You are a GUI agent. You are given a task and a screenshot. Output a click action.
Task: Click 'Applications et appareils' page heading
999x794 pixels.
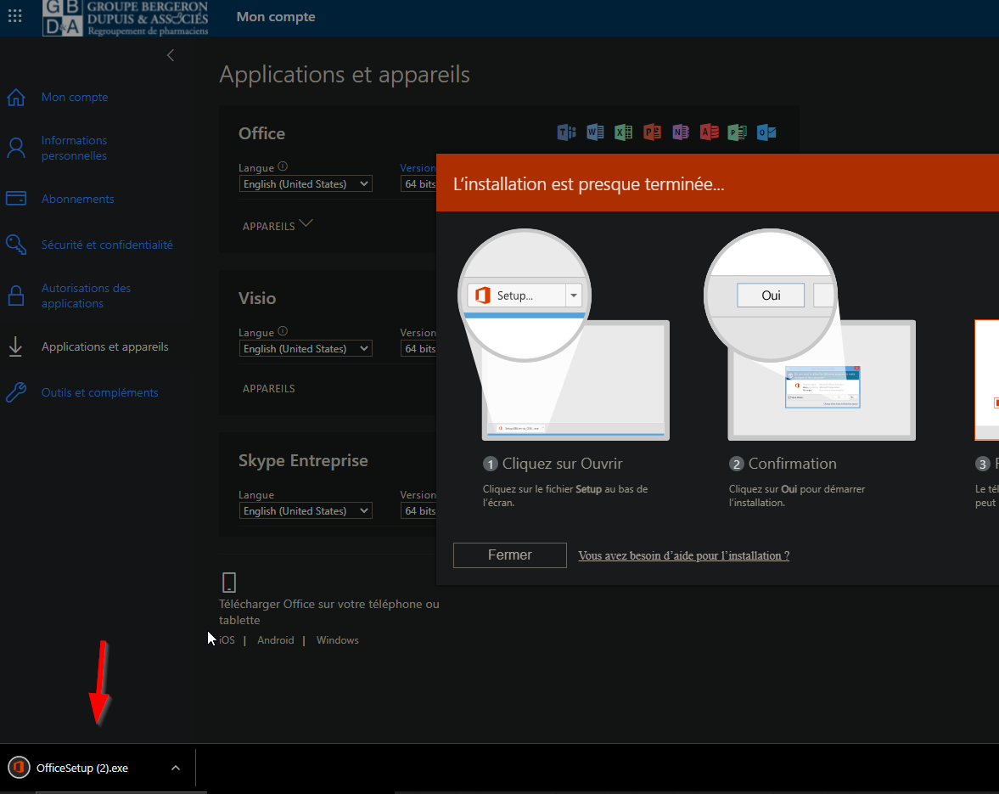[x=345, y=75]
